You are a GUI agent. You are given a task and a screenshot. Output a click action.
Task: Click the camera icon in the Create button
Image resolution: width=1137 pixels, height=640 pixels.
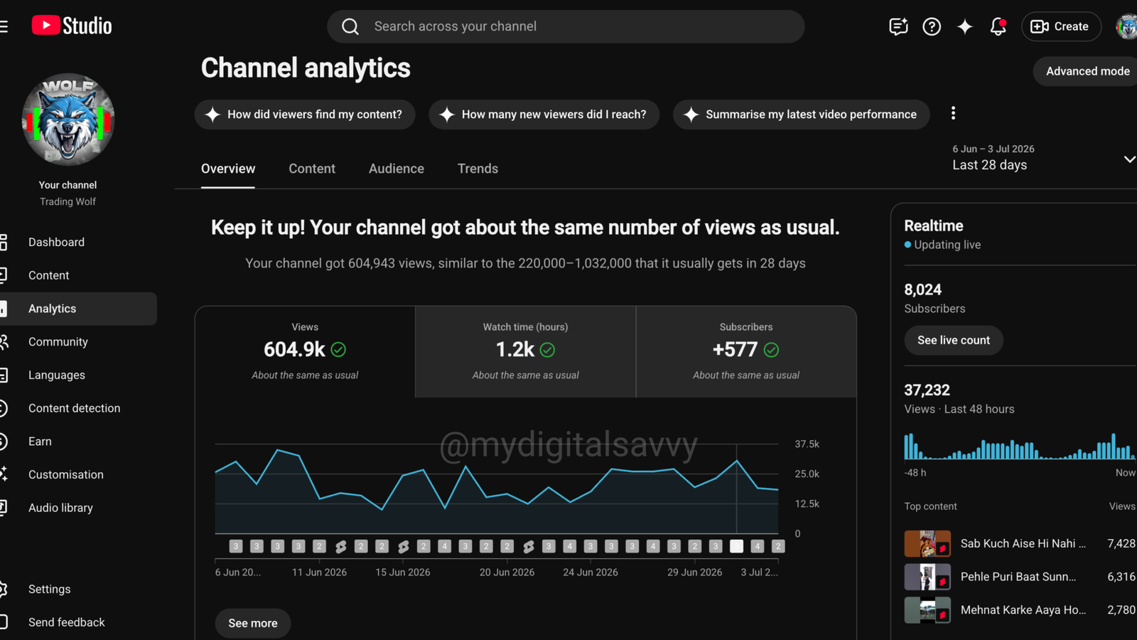pos(1040,26)
